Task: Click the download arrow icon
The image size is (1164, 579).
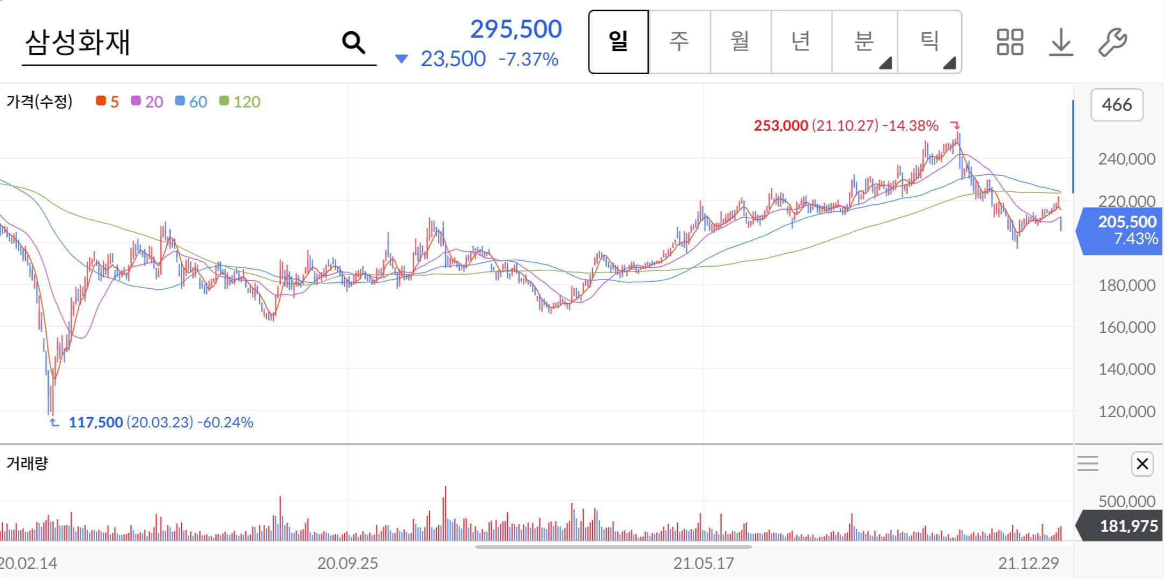Action: pos(1061,42)
